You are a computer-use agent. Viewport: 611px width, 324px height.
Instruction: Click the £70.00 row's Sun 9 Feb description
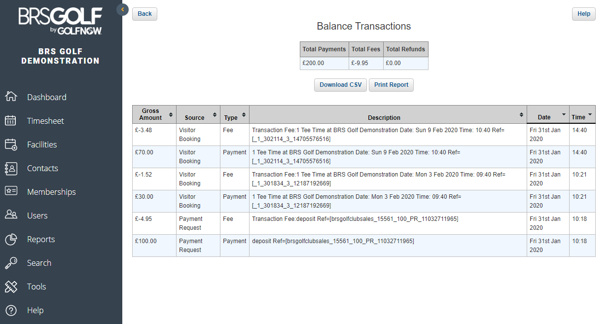point(357,157)
